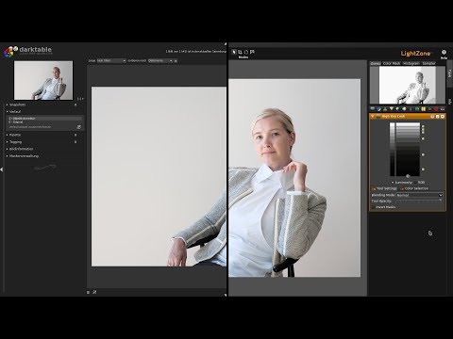Image resolution: width=453 pixels, height=339 pixels.
Task: Click the lock icon on High Key Look header
Action: [432, 116]
